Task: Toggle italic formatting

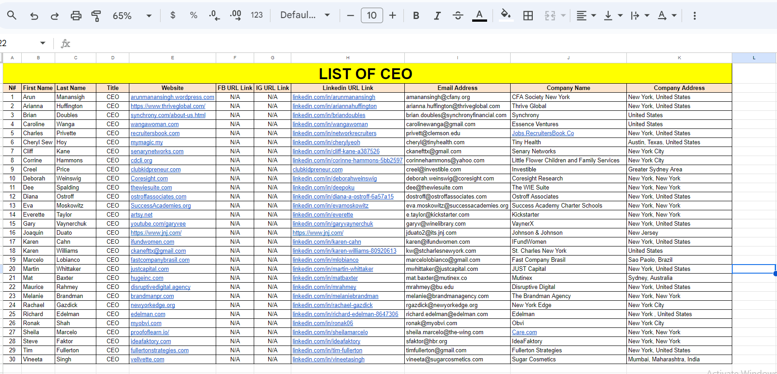Action: coord(437,15)
